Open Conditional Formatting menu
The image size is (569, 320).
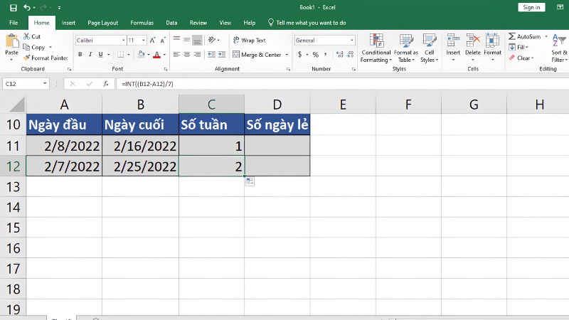376,48
